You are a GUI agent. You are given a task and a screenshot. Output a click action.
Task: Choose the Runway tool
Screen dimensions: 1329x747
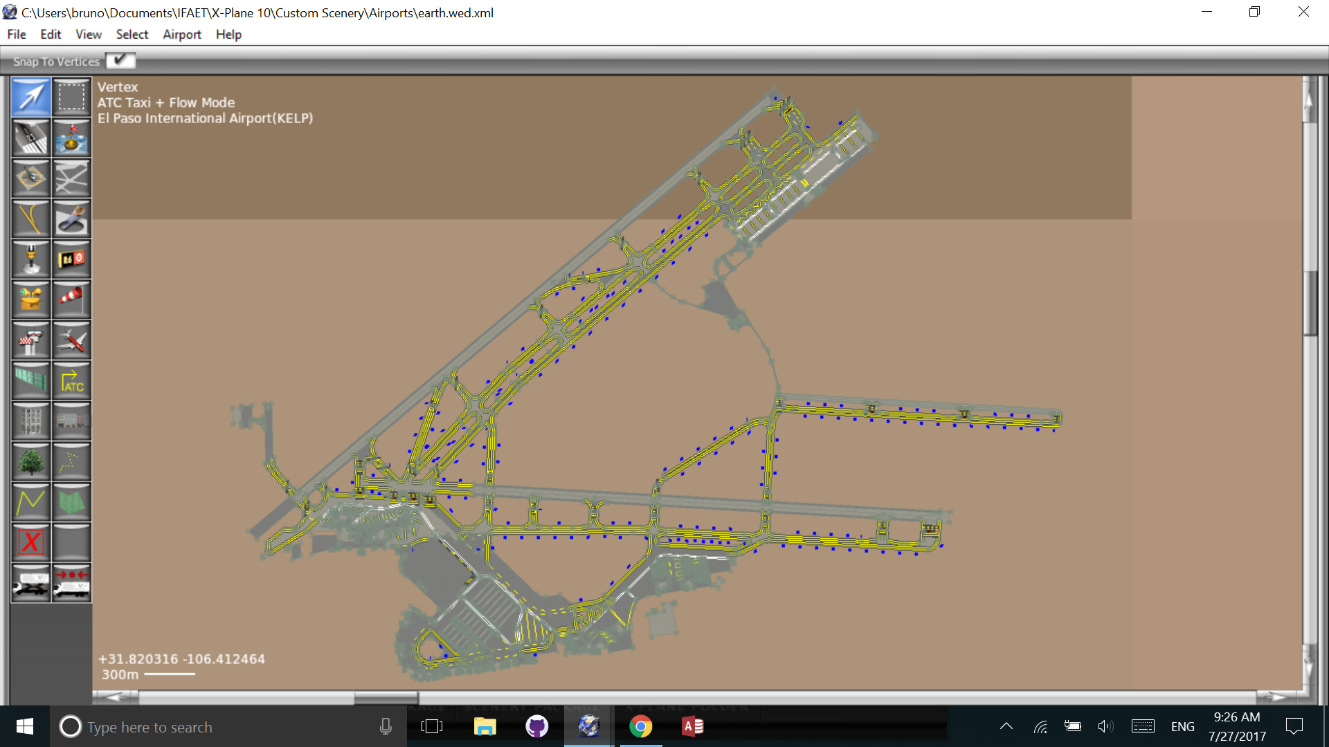31,138
